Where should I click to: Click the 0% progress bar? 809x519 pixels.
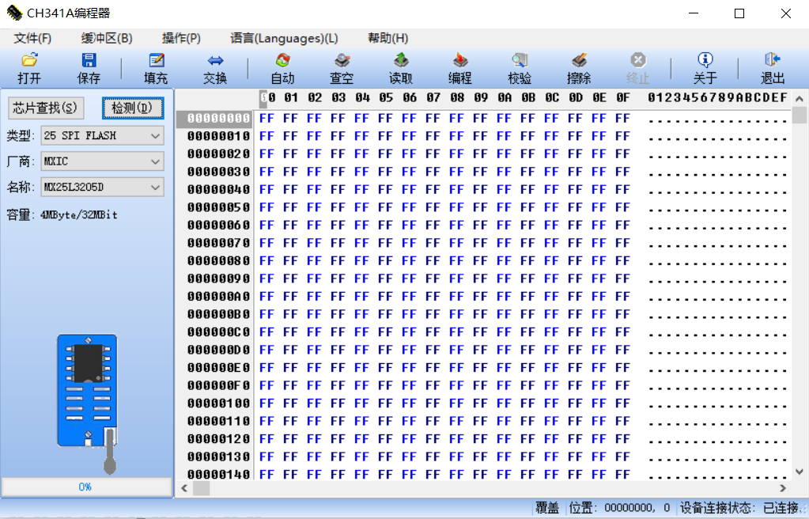pyautogui.click(x=86, y=487)
